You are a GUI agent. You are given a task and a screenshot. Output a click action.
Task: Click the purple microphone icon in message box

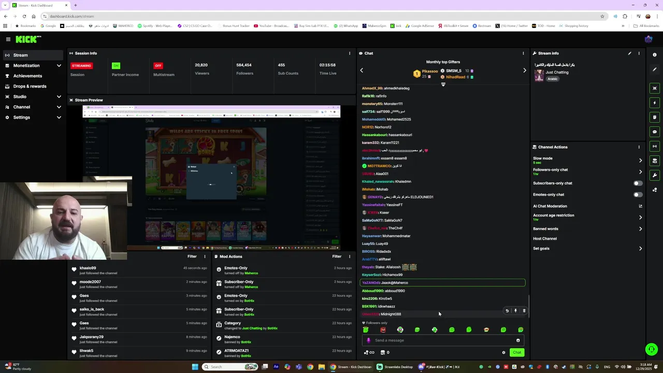[369, 340]
